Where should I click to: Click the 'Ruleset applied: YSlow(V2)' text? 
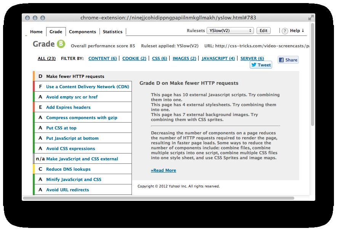tap(170, 46)
